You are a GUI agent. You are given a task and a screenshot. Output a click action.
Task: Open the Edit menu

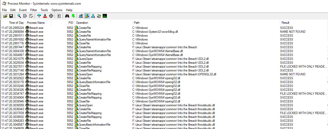pyautogui.click(x=13, y=10)
